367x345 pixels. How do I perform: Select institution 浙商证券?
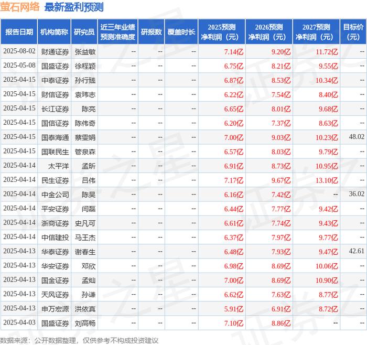tap(55, 223)
